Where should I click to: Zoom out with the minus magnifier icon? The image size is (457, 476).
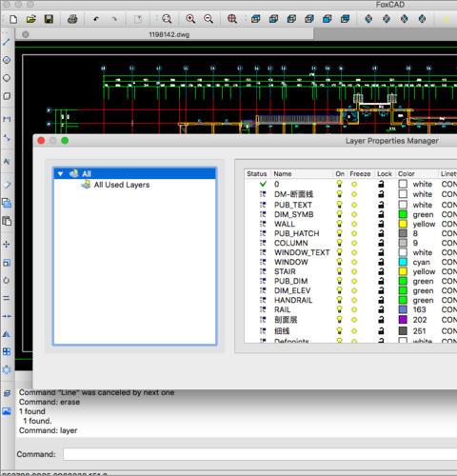[209, 19]
